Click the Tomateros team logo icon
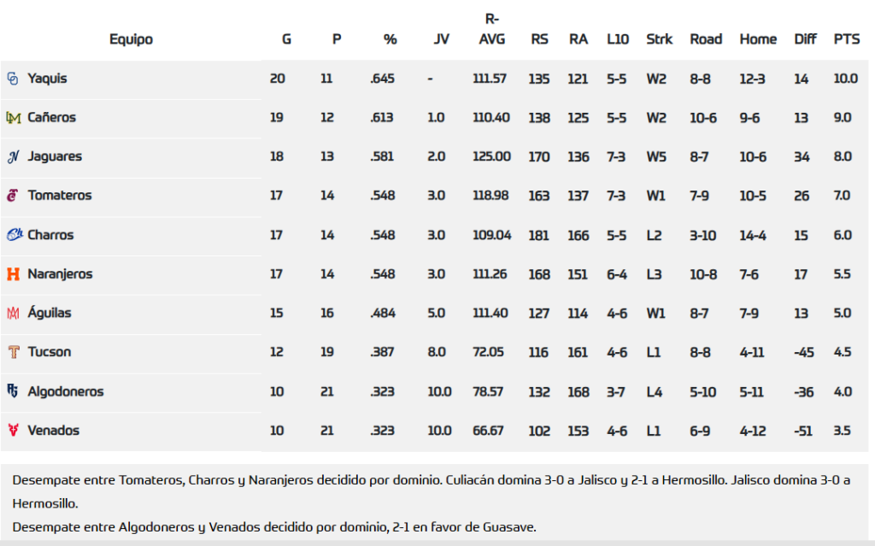Viewport: 875px width, 546px height. [x=13, y=196]
